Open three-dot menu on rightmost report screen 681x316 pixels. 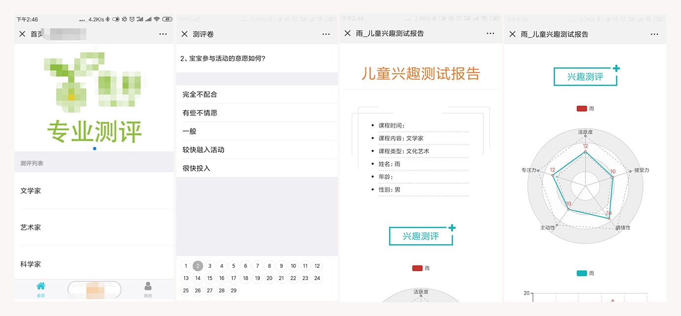(654, 34)
